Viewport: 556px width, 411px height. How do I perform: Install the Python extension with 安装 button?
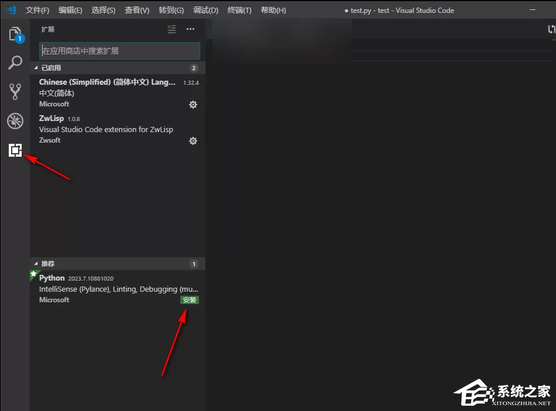pos(190,300)
